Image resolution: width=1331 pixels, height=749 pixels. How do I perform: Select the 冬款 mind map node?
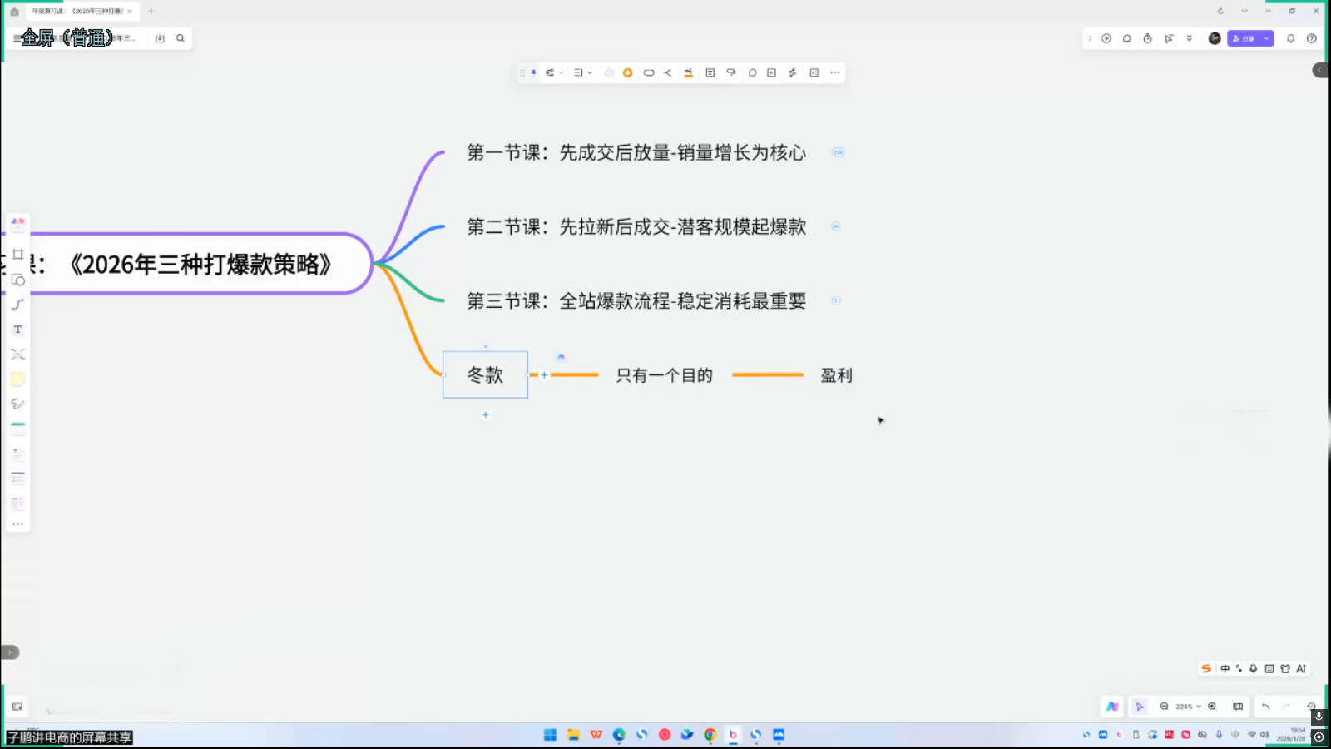[x=485, y=375]
